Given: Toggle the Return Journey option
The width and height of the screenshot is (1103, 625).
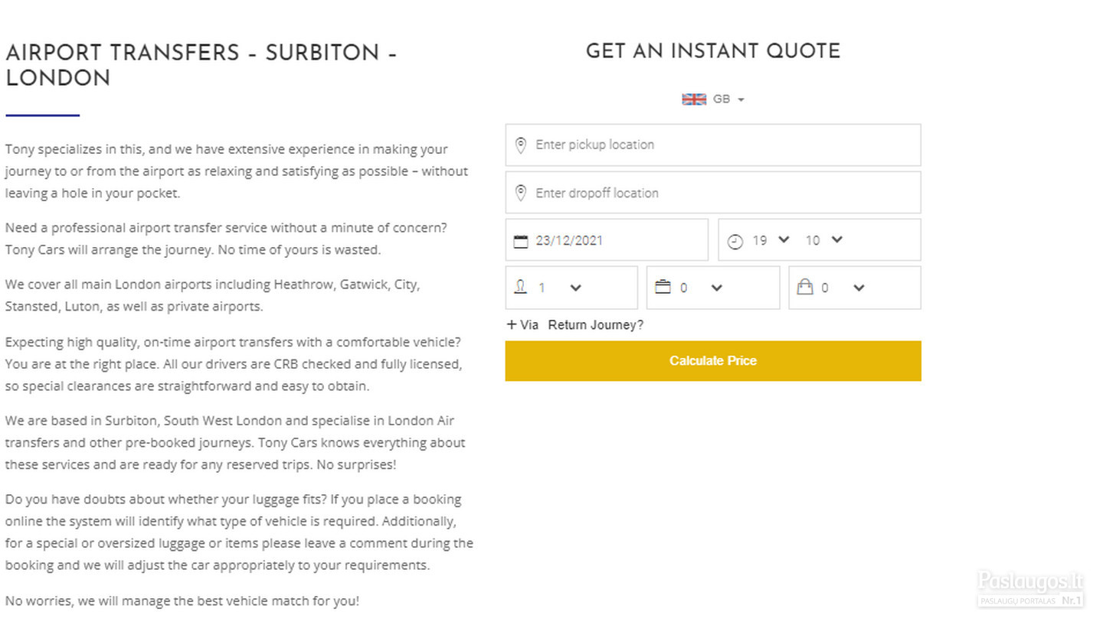Looking at the screenshot, I should pyautogui.click(x=596, y=325).
